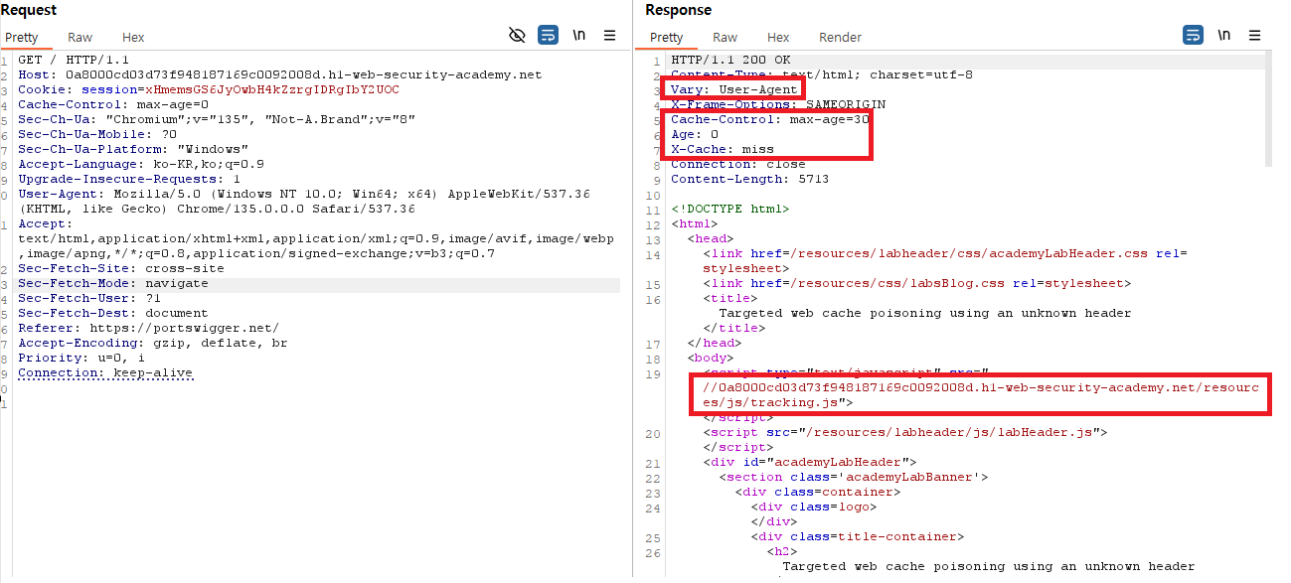
Task: Click the section class='academyLabBanner' line
Action: 854,477
